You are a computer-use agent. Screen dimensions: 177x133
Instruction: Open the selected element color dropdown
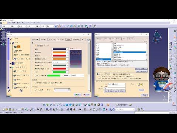pos(67,52)
